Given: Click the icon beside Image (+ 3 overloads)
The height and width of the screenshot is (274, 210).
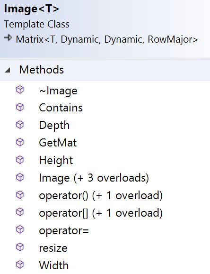Looking at the screenshot, I should [x=20, y=177].
